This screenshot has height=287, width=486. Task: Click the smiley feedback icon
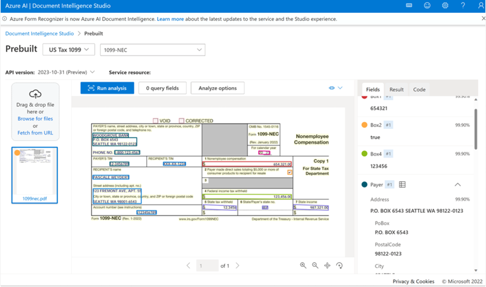tap(427, 5)
